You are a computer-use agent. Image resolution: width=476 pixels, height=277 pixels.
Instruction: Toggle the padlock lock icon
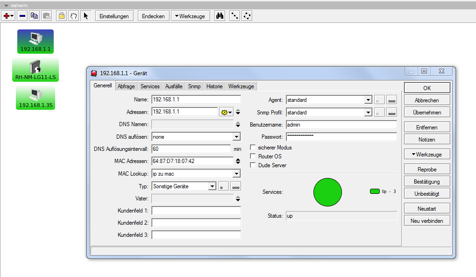coord(61,16)
